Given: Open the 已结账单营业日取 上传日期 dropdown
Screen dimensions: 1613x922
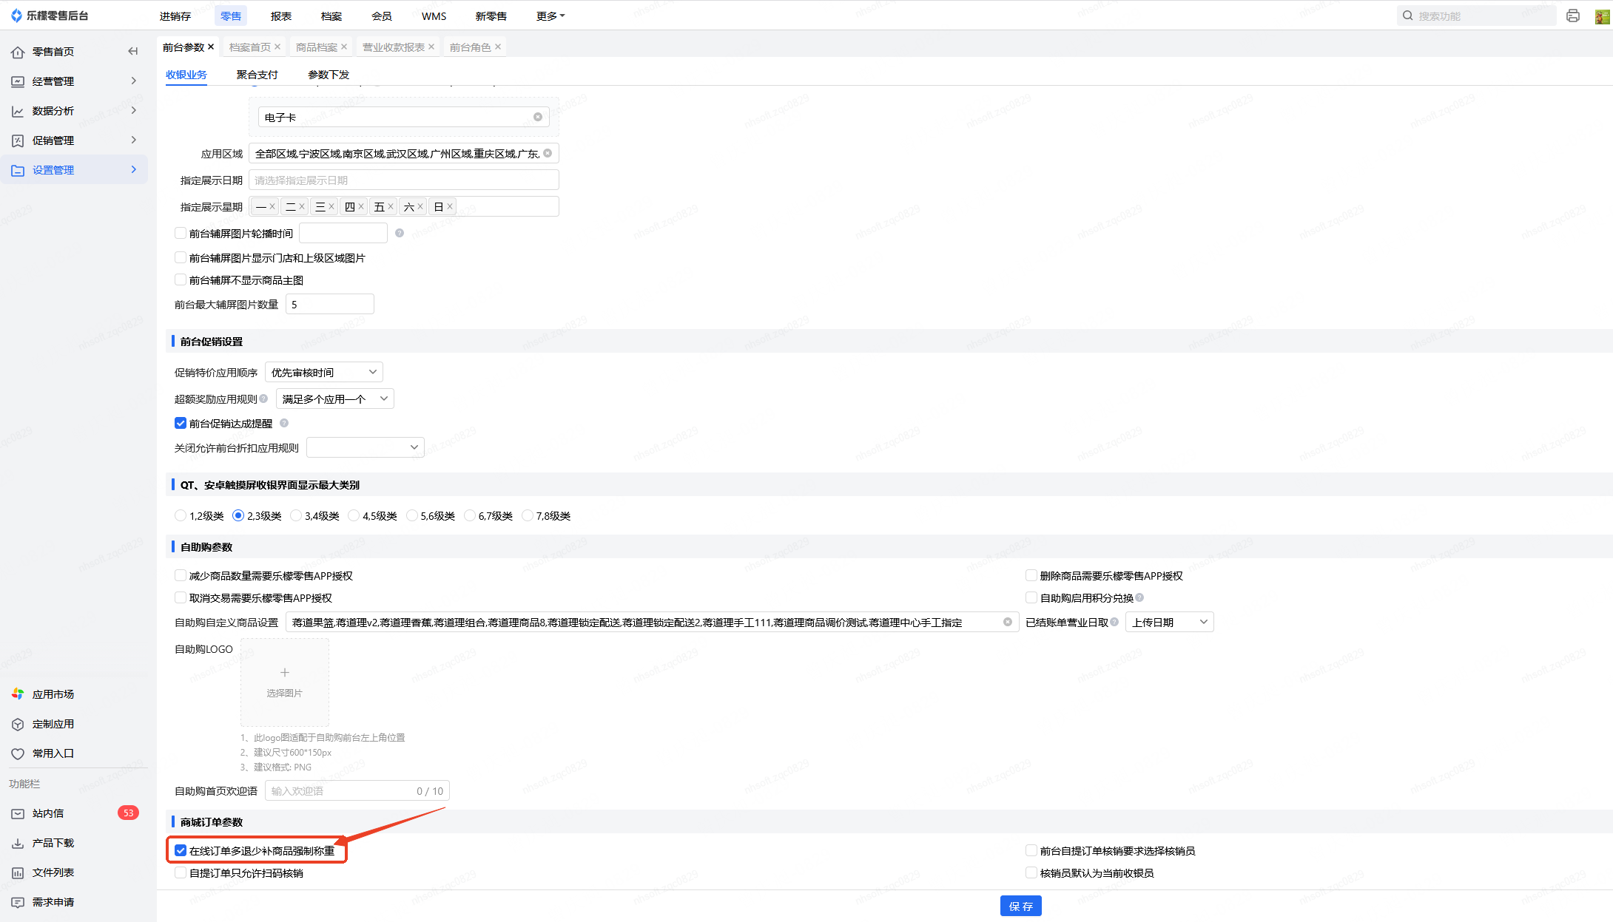Looking at the screenshot, I should pyautogui.click(x=1168, y=622).
